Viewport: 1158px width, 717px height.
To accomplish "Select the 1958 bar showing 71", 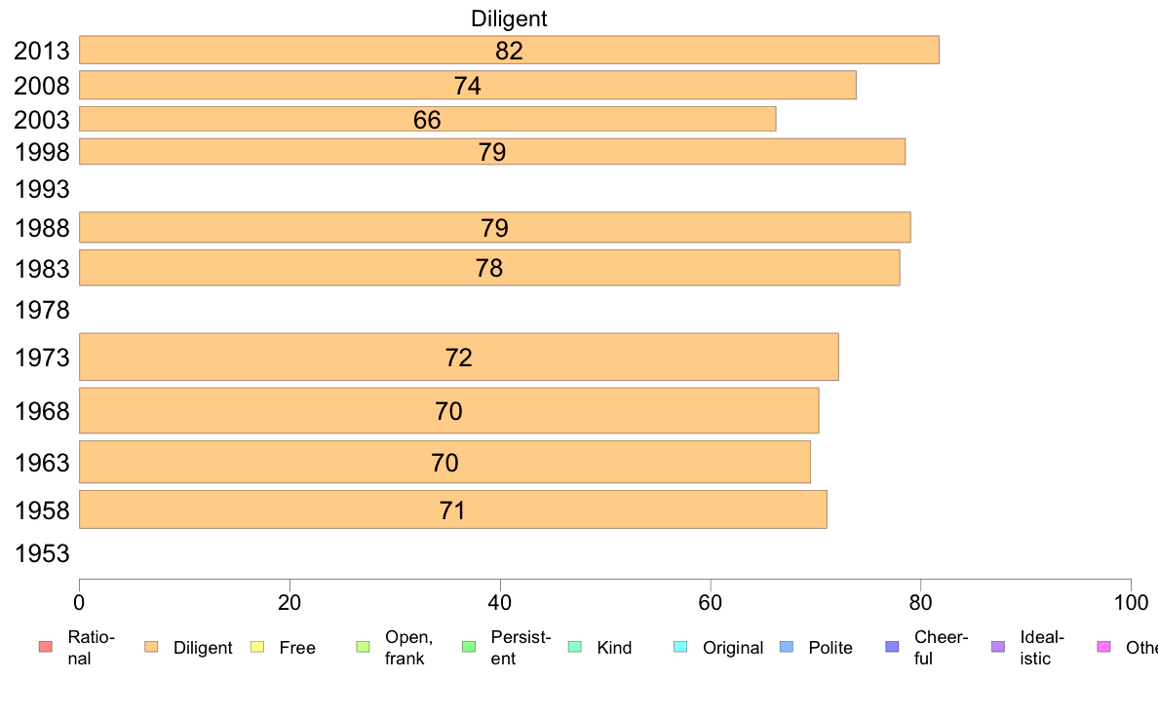I will point(452,509).
